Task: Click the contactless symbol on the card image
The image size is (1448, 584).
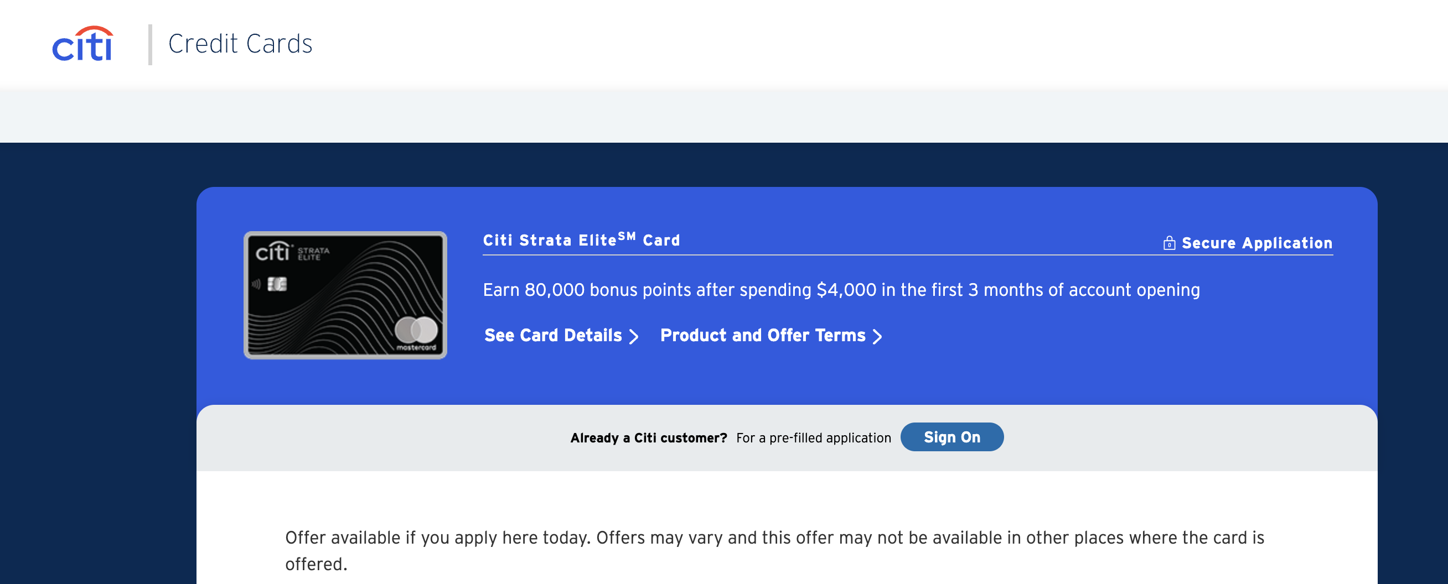Action: 256,284
